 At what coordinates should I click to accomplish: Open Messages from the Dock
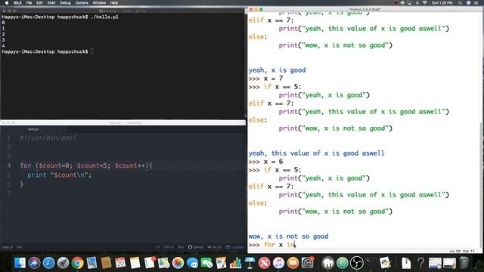point(193,263)
